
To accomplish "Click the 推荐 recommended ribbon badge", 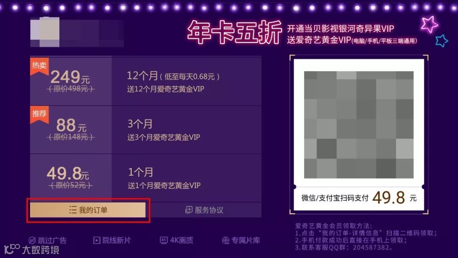I will (x=39, y=115).
